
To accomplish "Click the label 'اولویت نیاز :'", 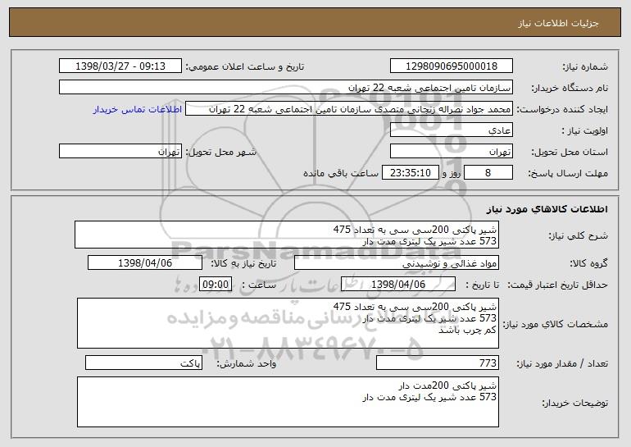I will pos(585,130).
